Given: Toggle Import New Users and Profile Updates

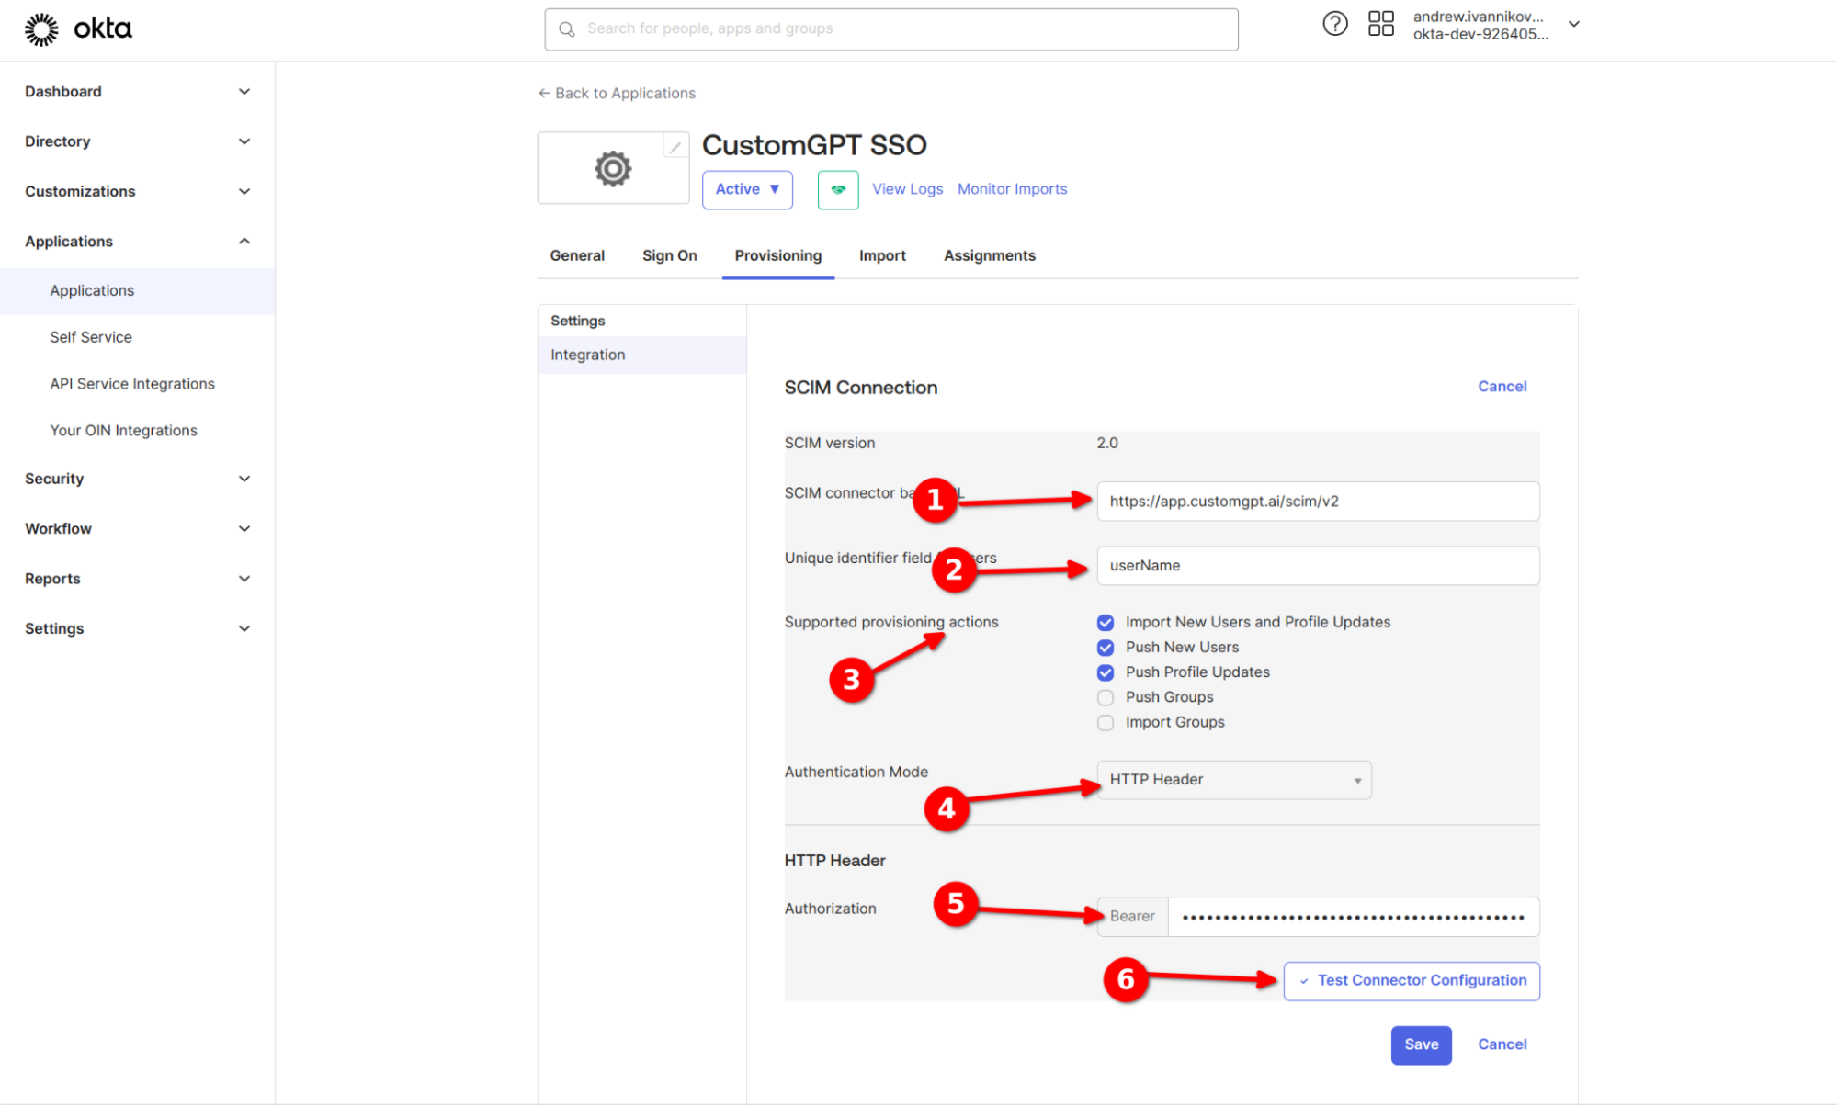Looking at the screenshot, I should click(1106, 623).
